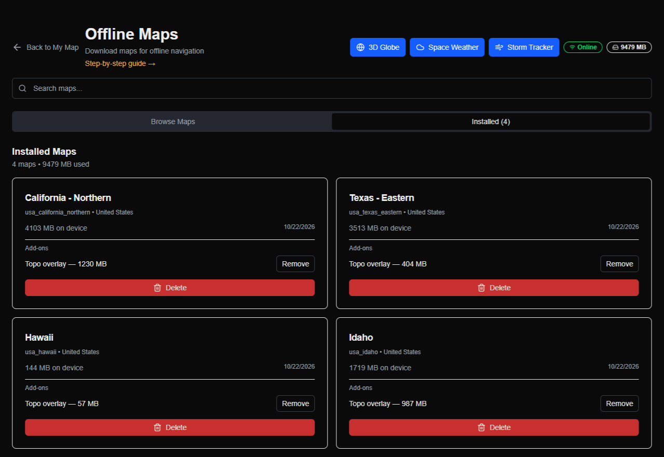The height and width of the screenshot is (457, 664).
Task: Click 'Download maps for offline navigation' subtitle
Action: [144, 51]
